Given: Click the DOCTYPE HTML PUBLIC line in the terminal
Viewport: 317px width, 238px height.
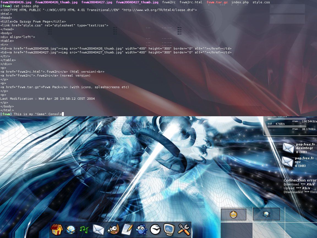Looking at the screenshot, I should tap(99, 10).
